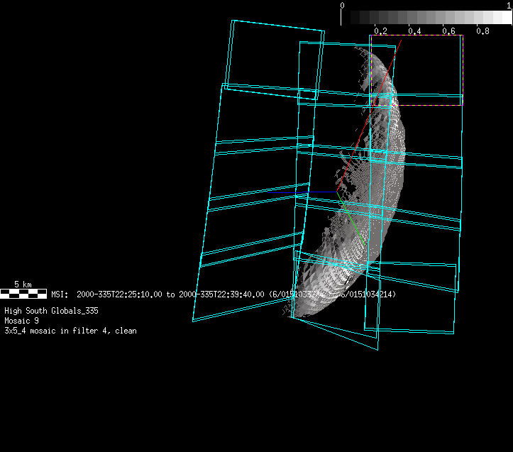Click the High South Globals_335 label
The image size is (513, 452).
[x=51, y=311]
